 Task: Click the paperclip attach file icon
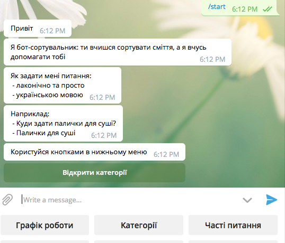pos(7,200)
